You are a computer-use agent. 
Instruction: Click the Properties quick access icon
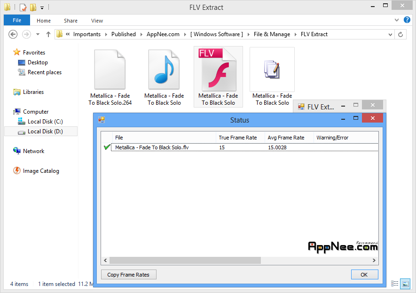(23, 8)
